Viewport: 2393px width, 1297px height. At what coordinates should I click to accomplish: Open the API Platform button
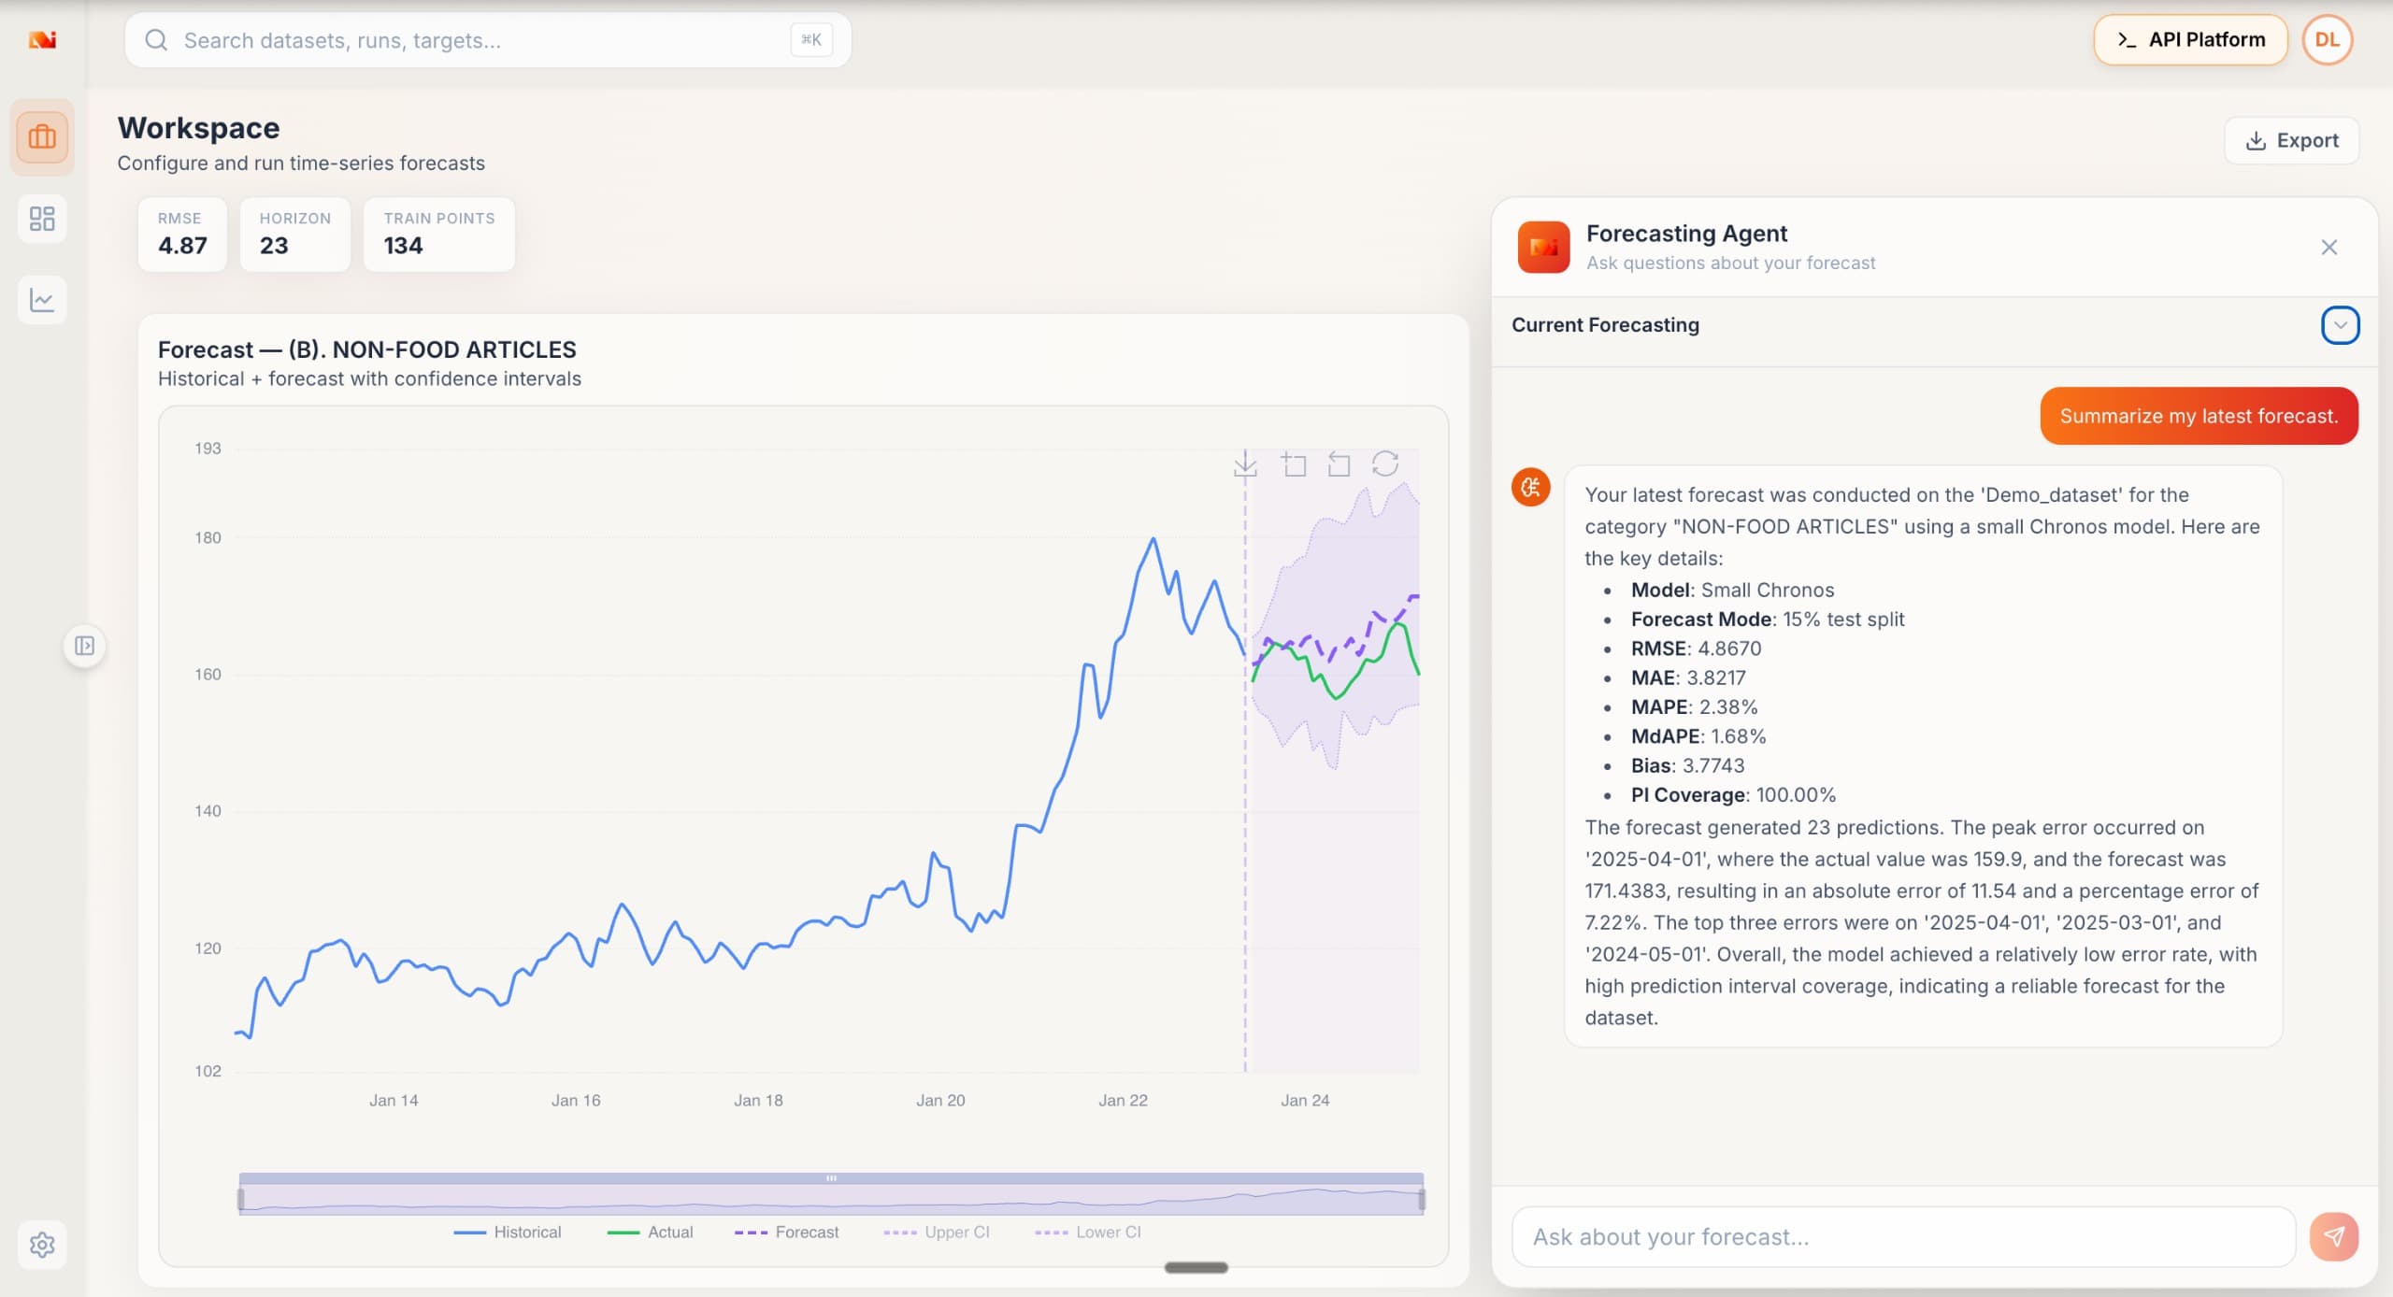[2190, 40]
